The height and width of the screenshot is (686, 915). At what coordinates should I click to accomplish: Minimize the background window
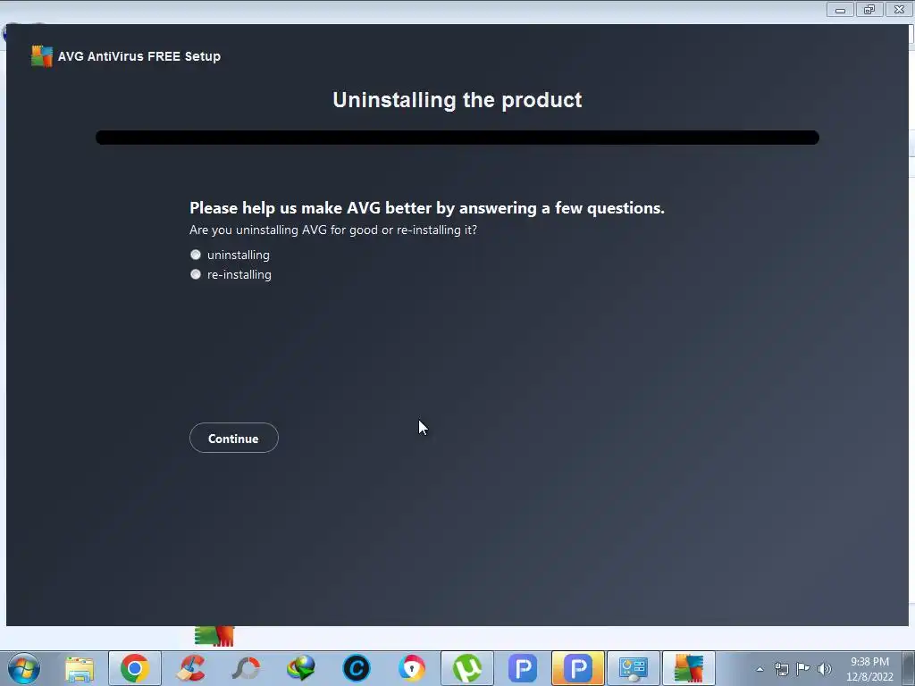click(840, 9)
